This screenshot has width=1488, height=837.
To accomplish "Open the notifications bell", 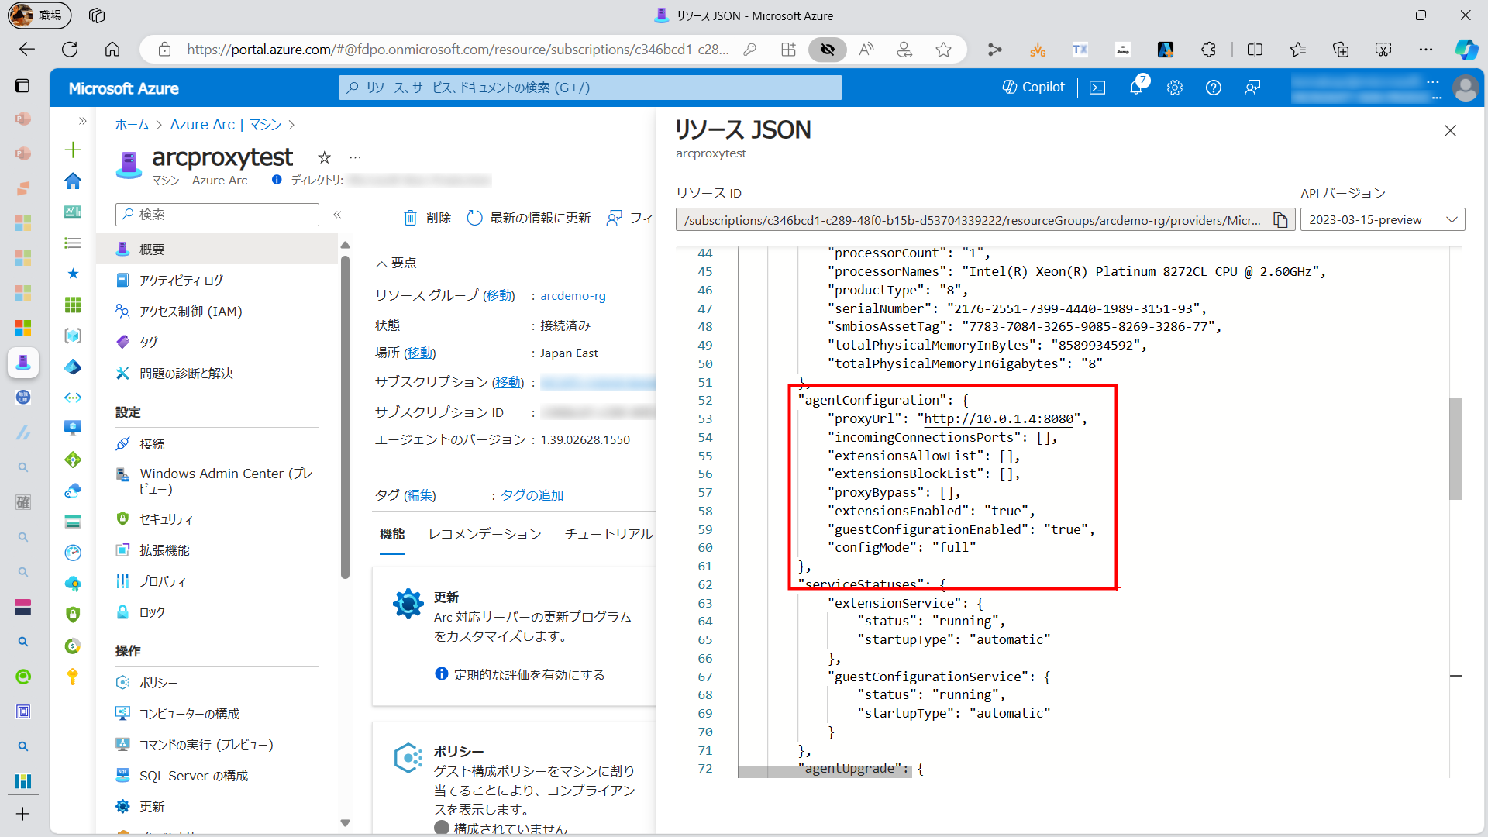I will click(x=1137, y=87).
